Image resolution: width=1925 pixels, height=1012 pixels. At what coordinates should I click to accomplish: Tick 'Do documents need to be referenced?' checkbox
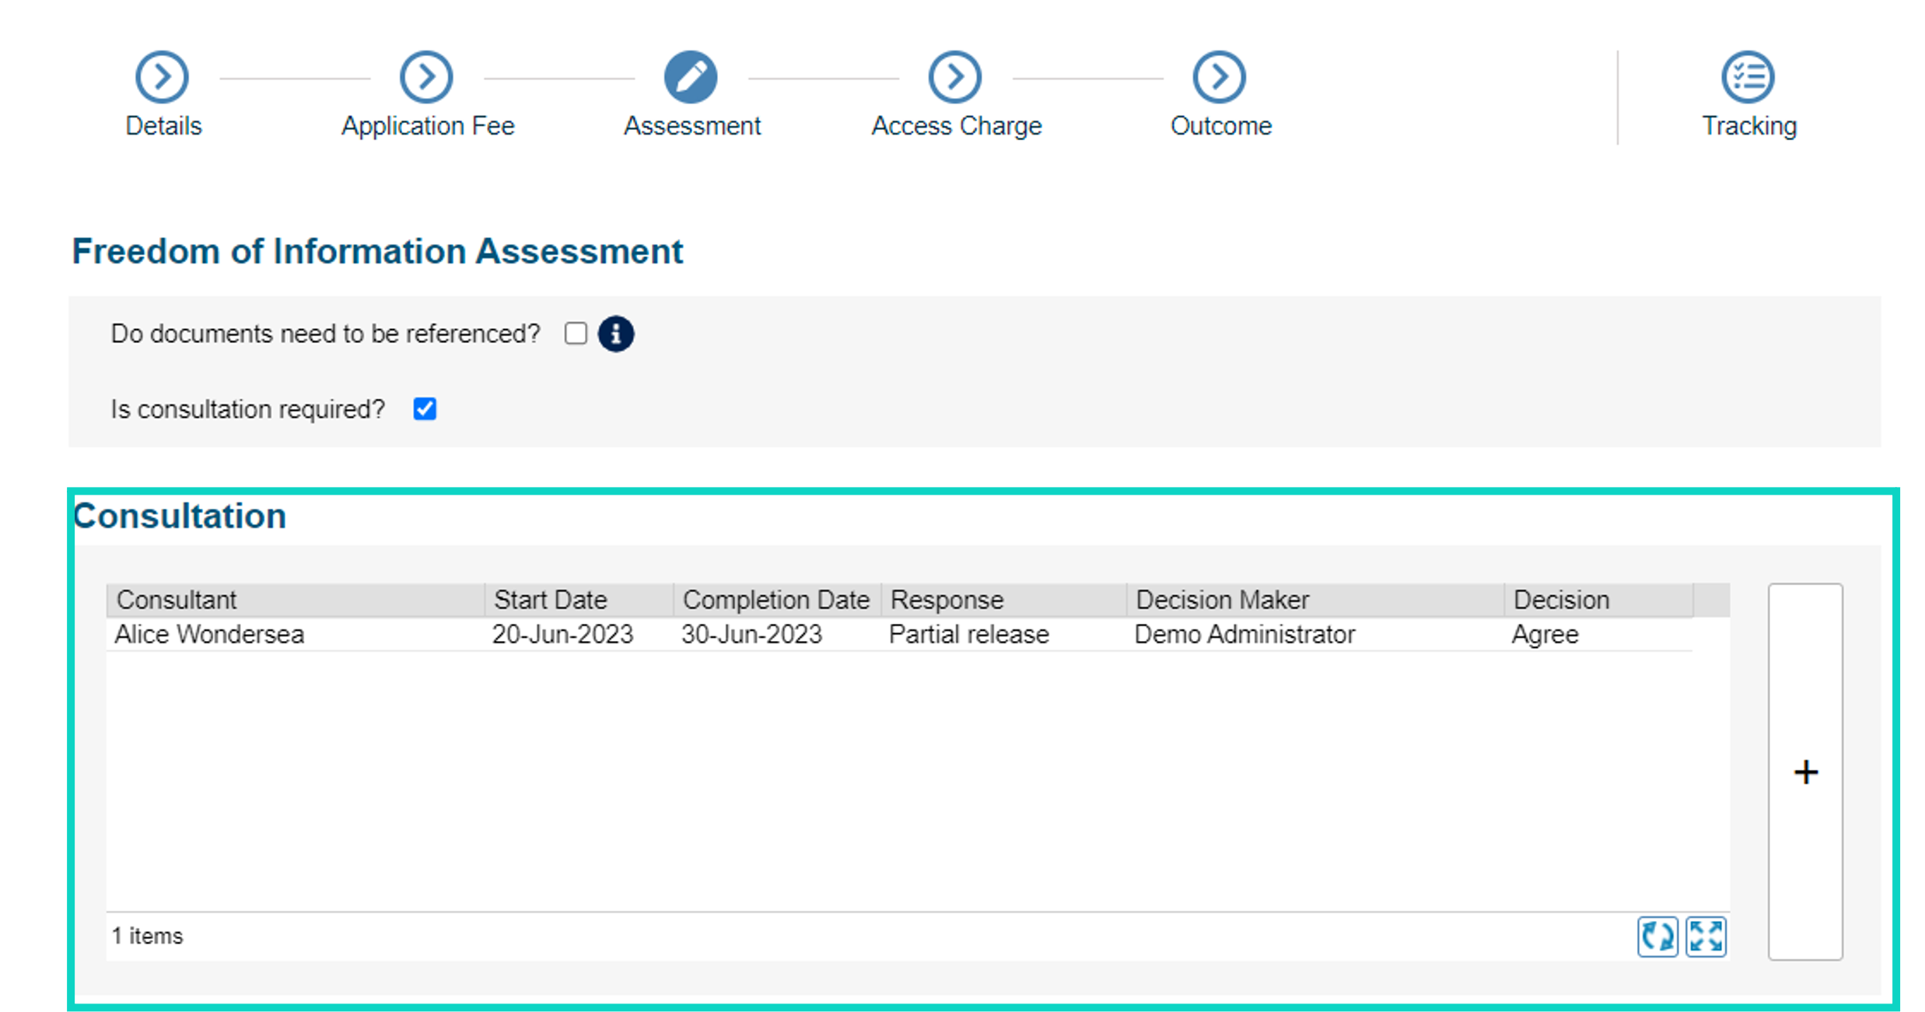pyautogui.click(x=576, y=334)
